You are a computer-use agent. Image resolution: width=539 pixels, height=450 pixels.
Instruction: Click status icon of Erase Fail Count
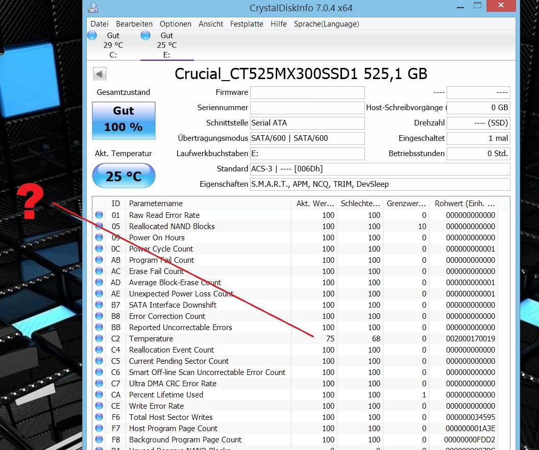[99, 271]
